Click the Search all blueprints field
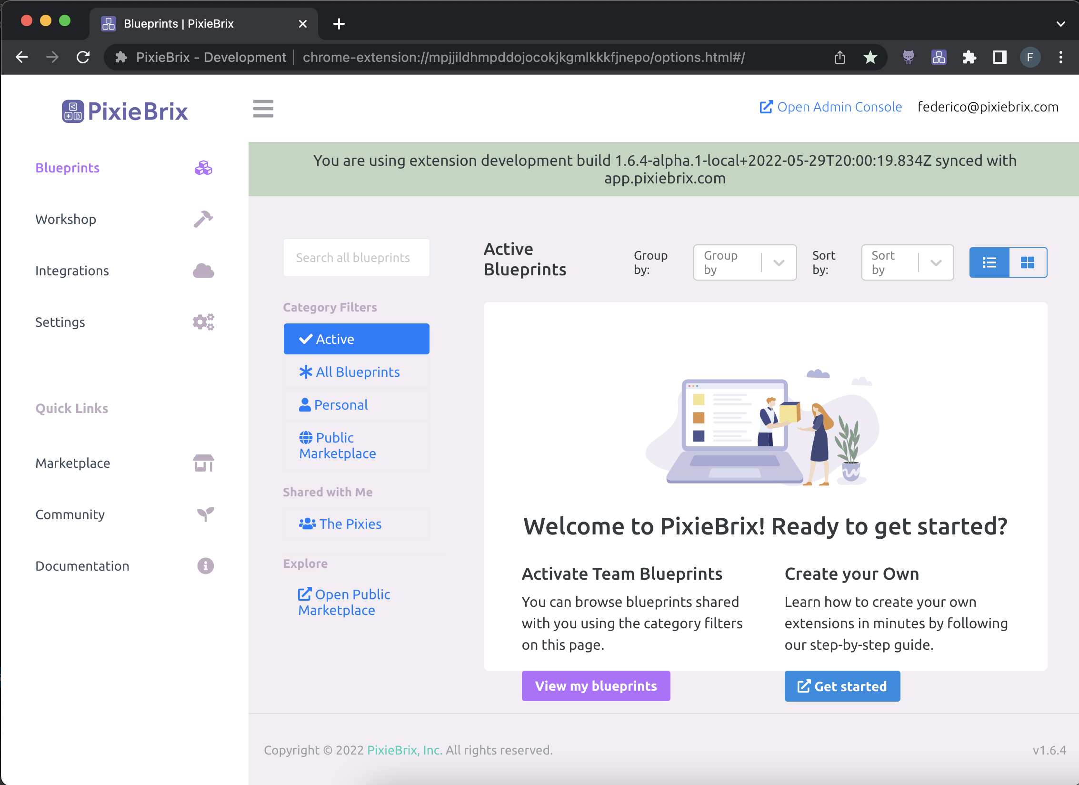1079x785 pixels. point(356,258)
